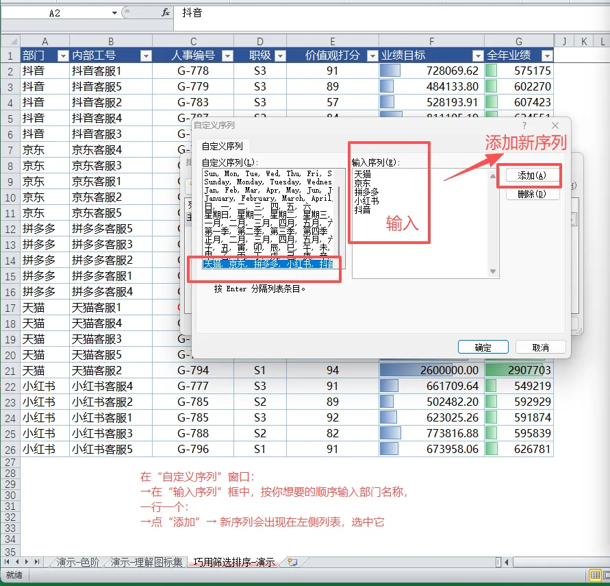Select row 21 header
Image resolution: width=610 pixels, height=586 pixels.
click(10, 371)
